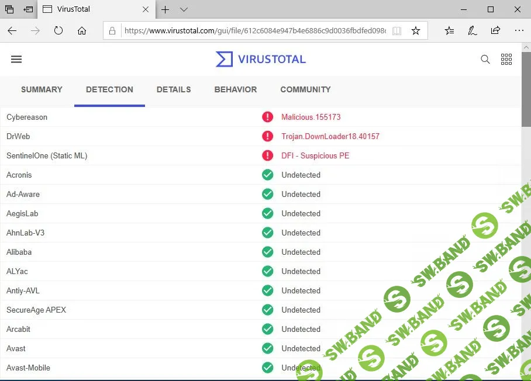Click the VirusTotal logo
This screenshot has height=381, width=531.
(x=261, y=59)
